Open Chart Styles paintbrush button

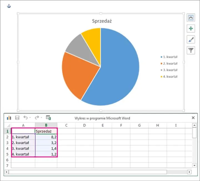click(191, 39)
